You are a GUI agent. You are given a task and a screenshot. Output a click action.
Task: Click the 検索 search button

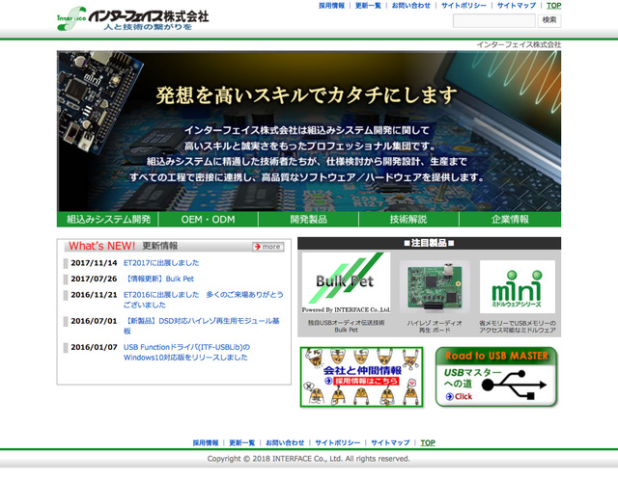[x=549, y=20]
